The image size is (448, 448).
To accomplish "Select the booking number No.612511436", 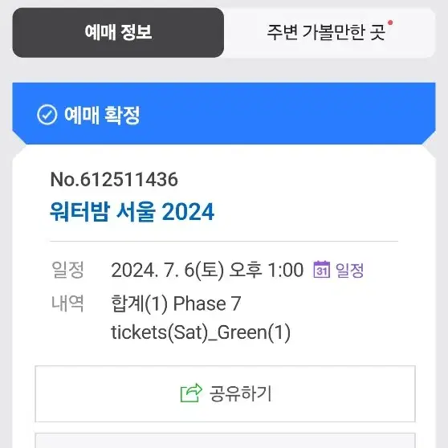I will point(114,179).
